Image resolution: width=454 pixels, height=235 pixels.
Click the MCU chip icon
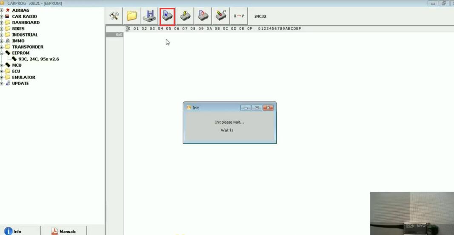click(x=8, y=65)
